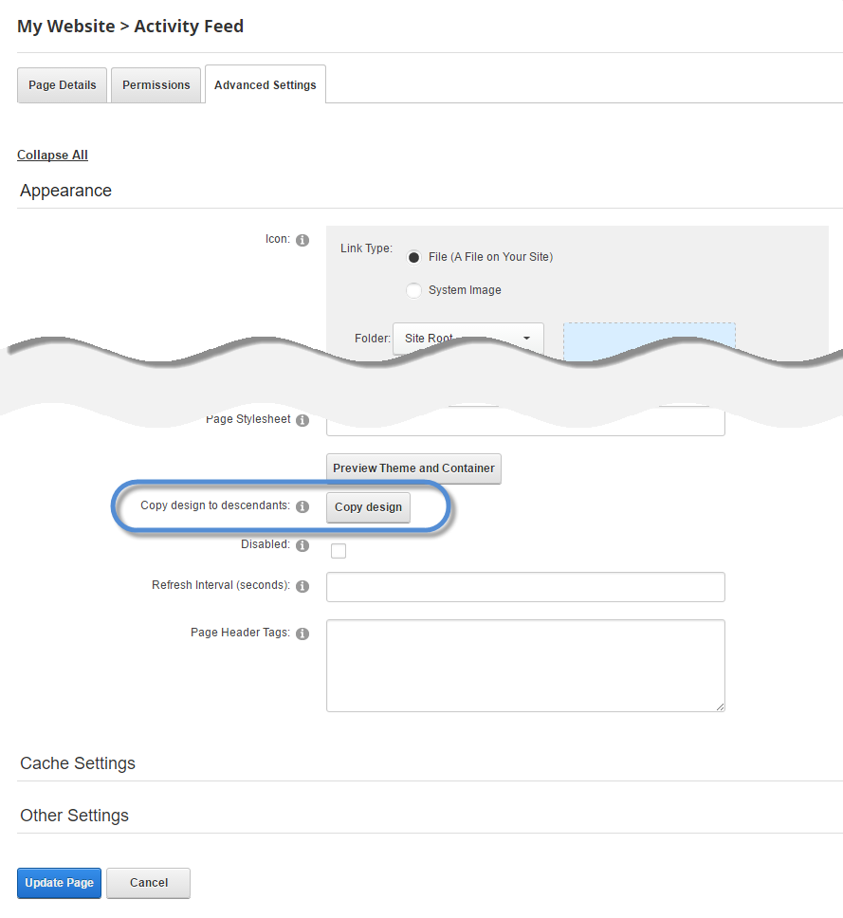Image resolution: width=843 pixels, height=918 pixels.
Task: Toggle the Disabled checkbox
Action: (x=339, y=551)
